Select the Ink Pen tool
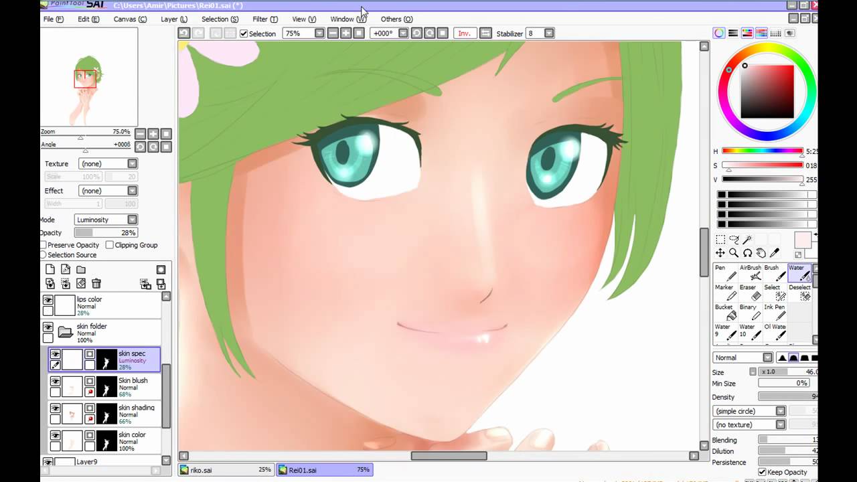857x482 pixels. (x=775, y=313)
